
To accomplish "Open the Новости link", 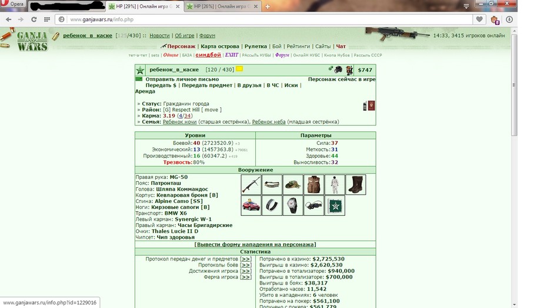I will point(159,36).
